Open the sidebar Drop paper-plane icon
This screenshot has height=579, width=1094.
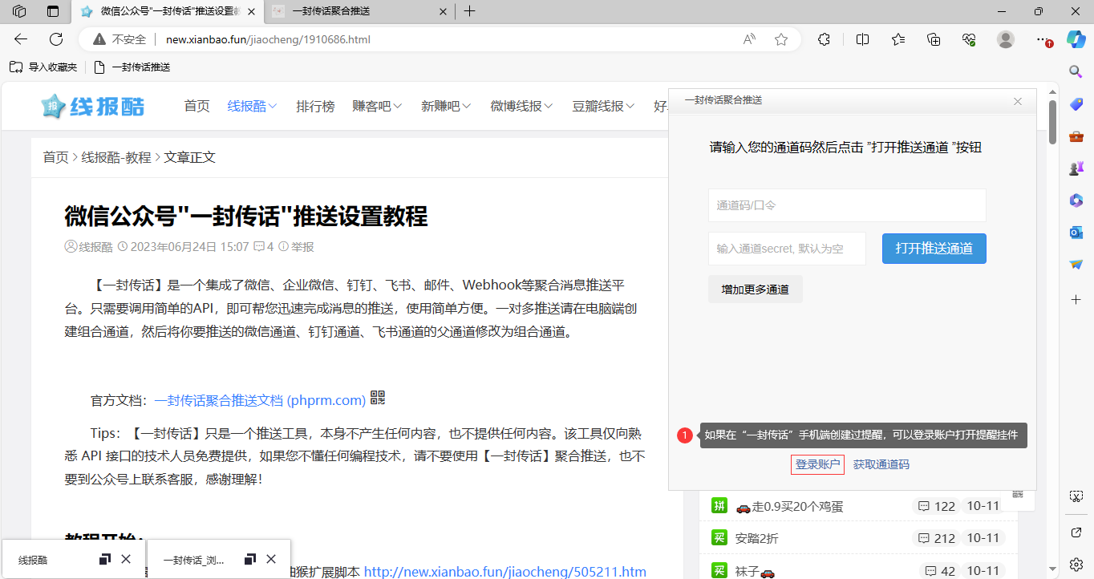click(1076, 264)
